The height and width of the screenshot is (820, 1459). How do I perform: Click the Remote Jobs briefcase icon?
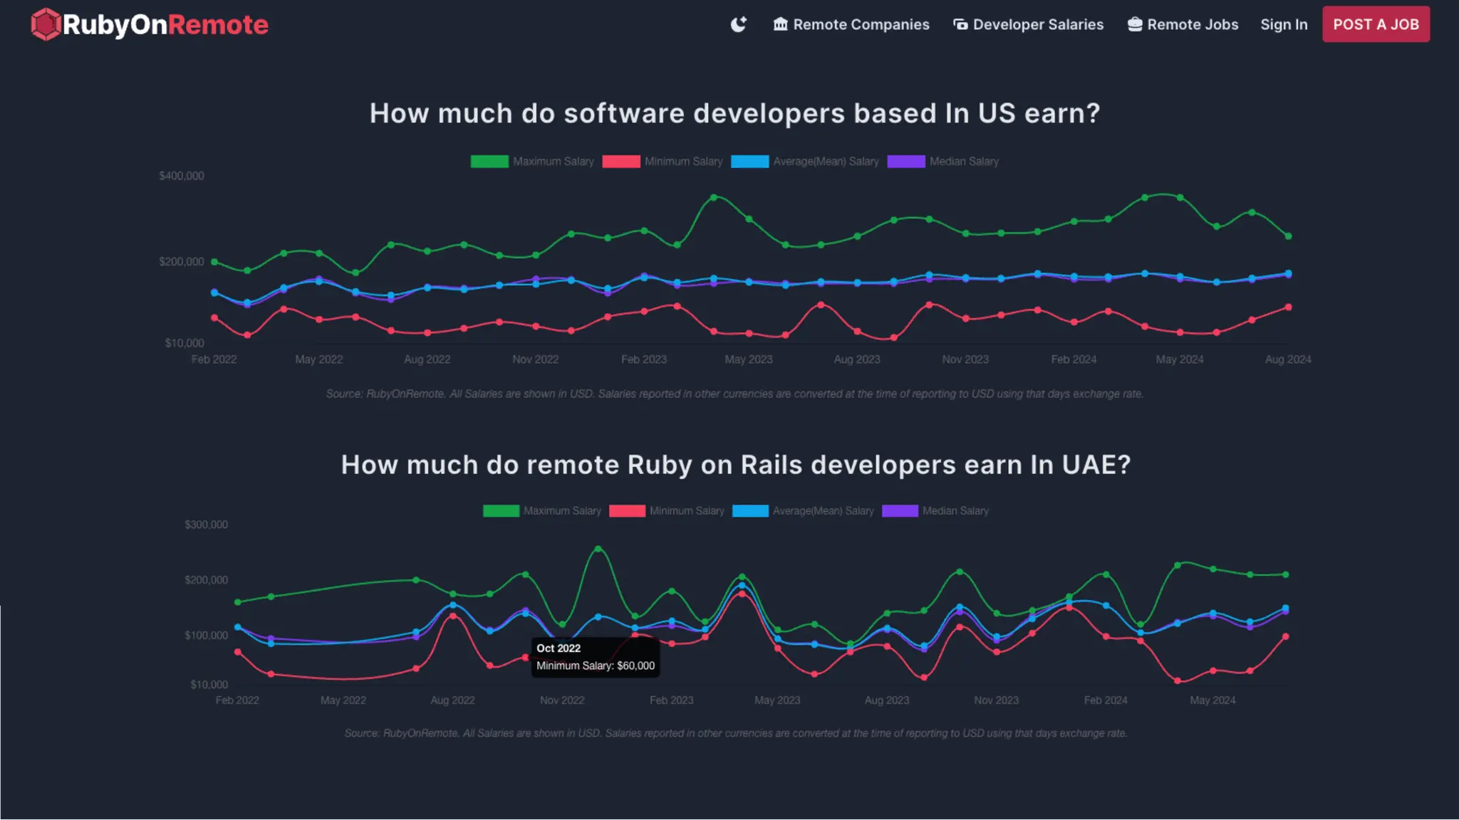[1135, 24]
